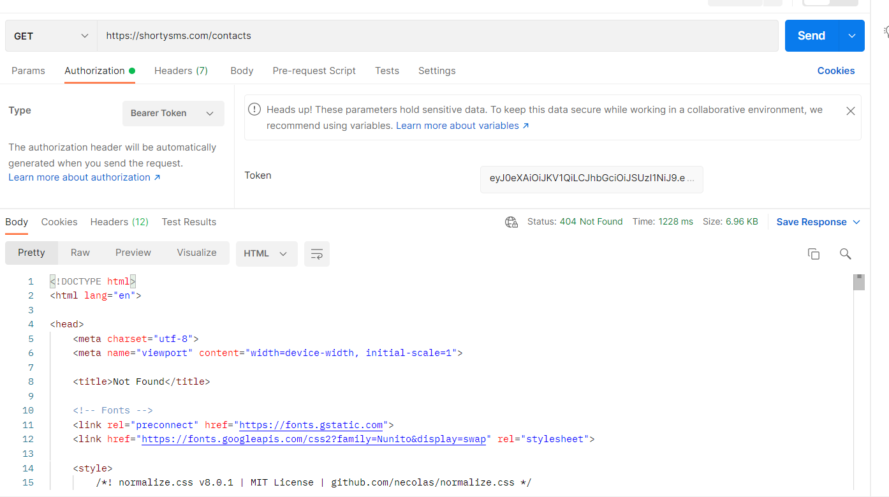The image size is (889, 497).
Task: Click the Not Found title line
Action: [x=142, y=382]
